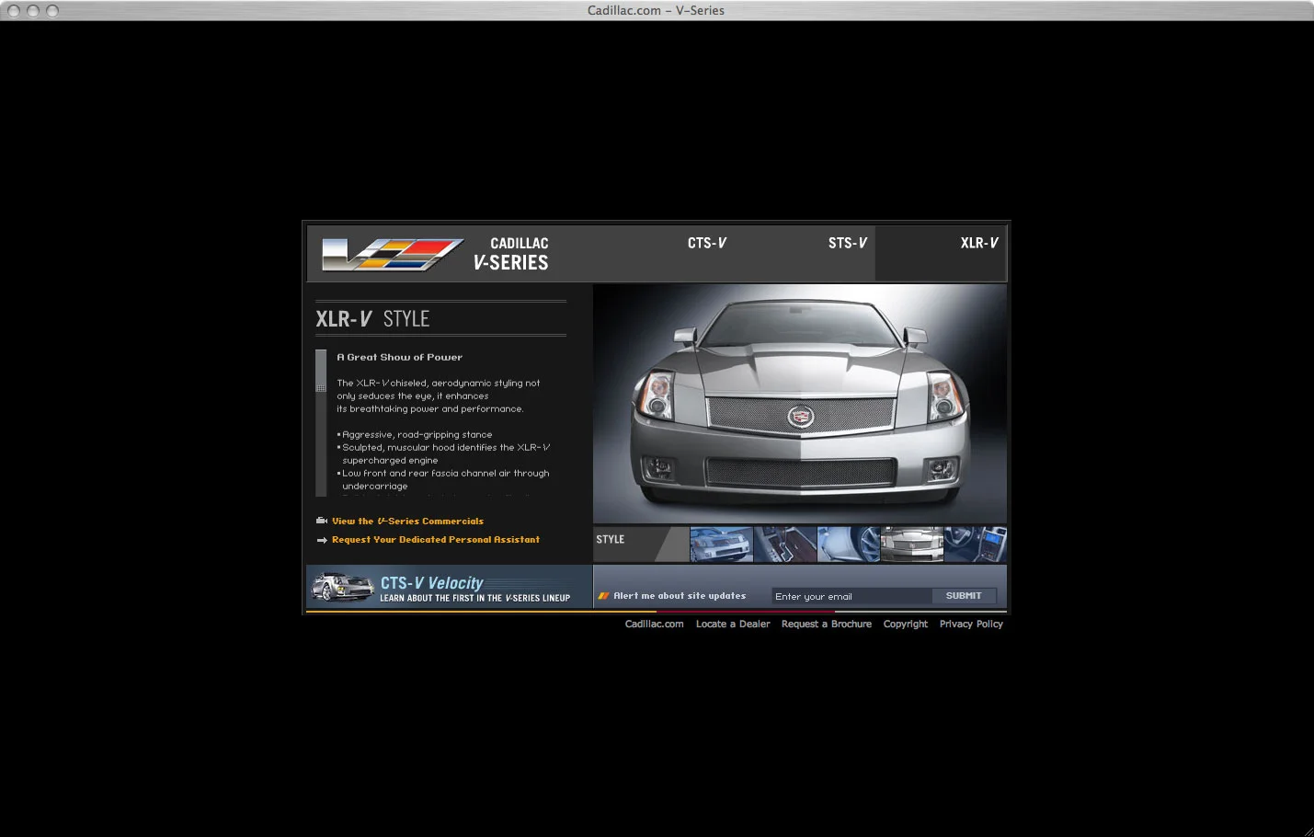Select the wood gear shifter thumbnail
Screen dimensions: 1314x837
pyautogui.click(x=785, y=545)
